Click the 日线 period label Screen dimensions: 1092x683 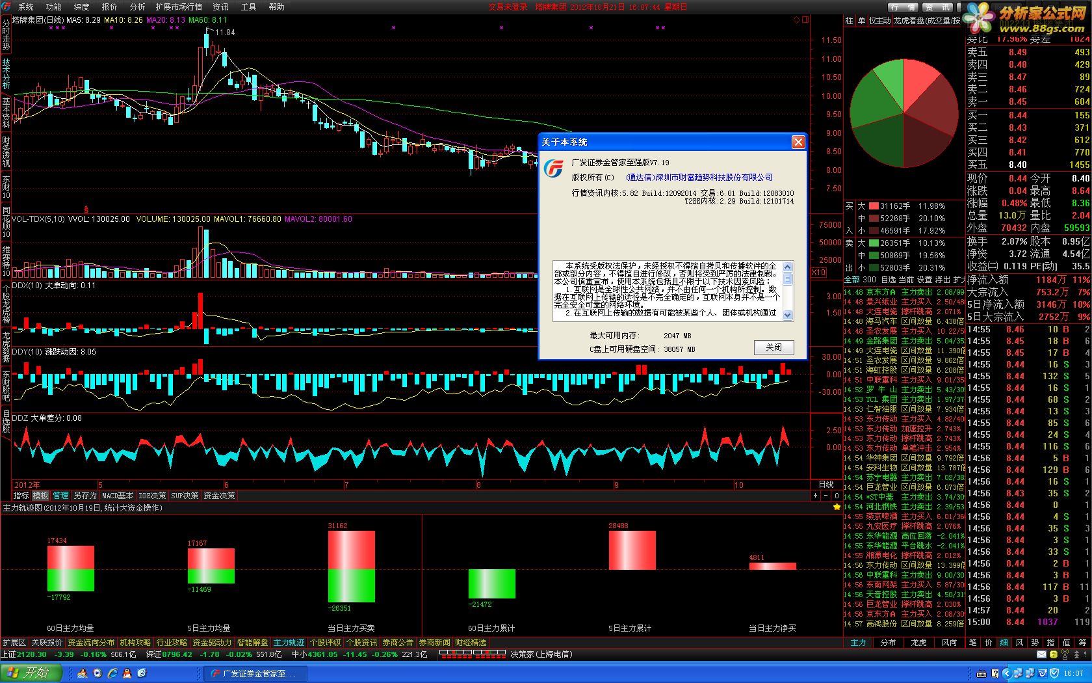click(825, 485)
